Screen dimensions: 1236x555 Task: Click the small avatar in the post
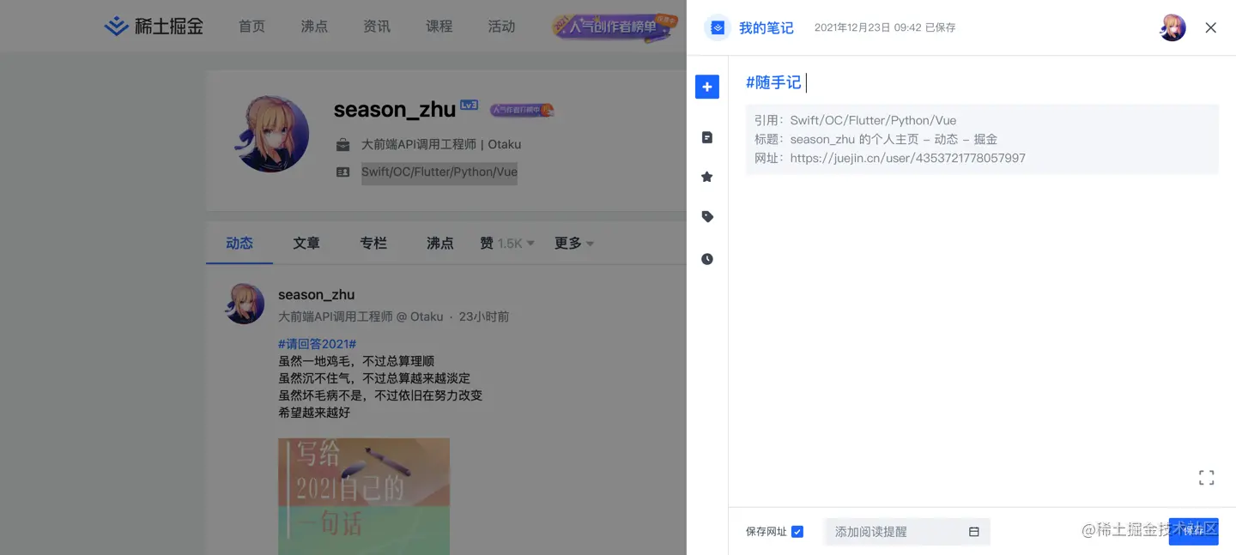click(245, 304)
